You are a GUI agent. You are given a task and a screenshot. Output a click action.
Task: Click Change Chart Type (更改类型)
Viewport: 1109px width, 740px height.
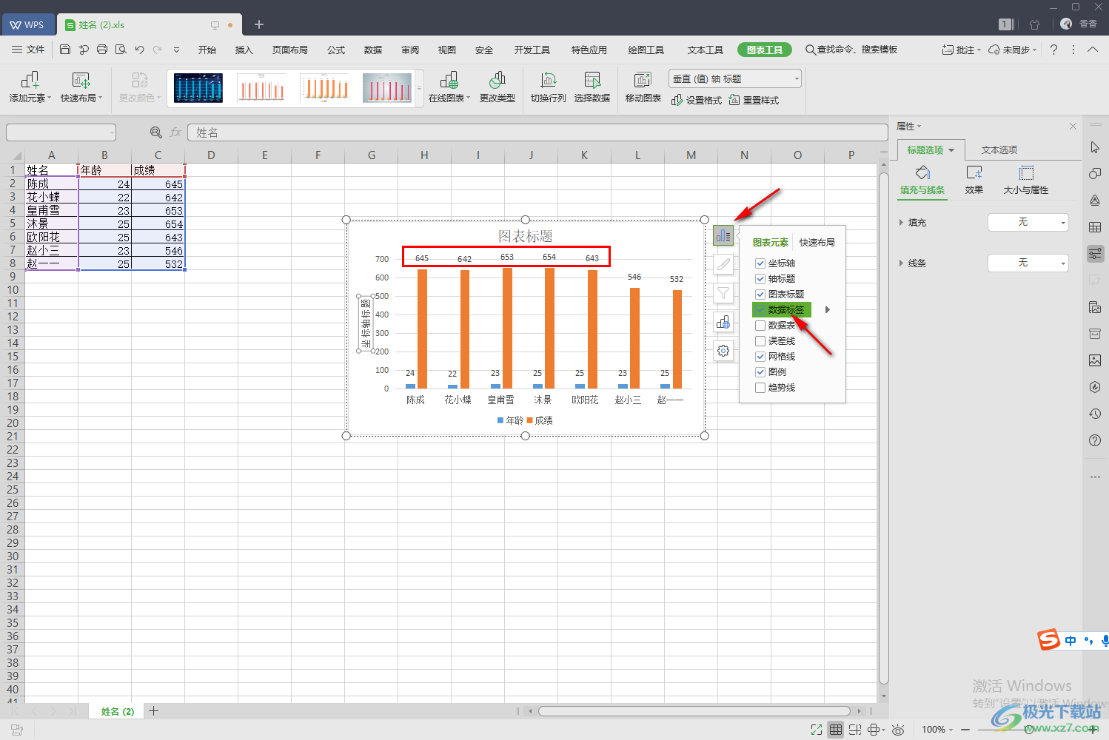497,87
